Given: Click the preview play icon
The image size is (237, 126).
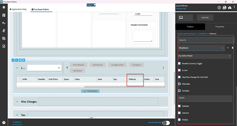Looking at the screenshot, I should 219,8.
